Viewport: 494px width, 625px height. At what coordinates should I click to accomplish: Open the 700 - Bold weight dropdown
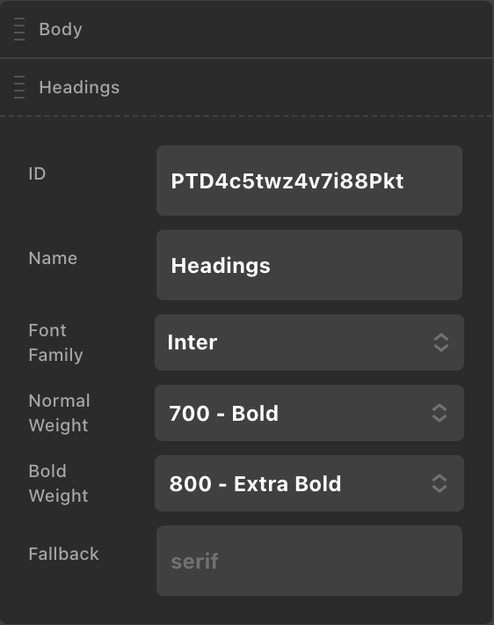click(309, 413)
